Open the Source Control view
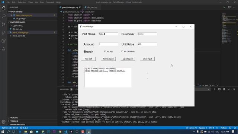Screen dimensions: 238x134 coord(3,24)
